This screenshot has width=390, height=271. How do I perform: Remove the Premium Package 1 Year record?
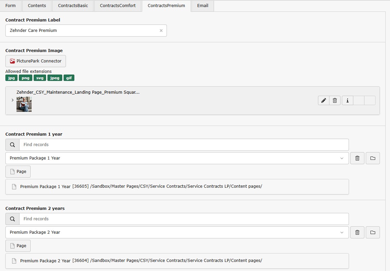(357, 158)
